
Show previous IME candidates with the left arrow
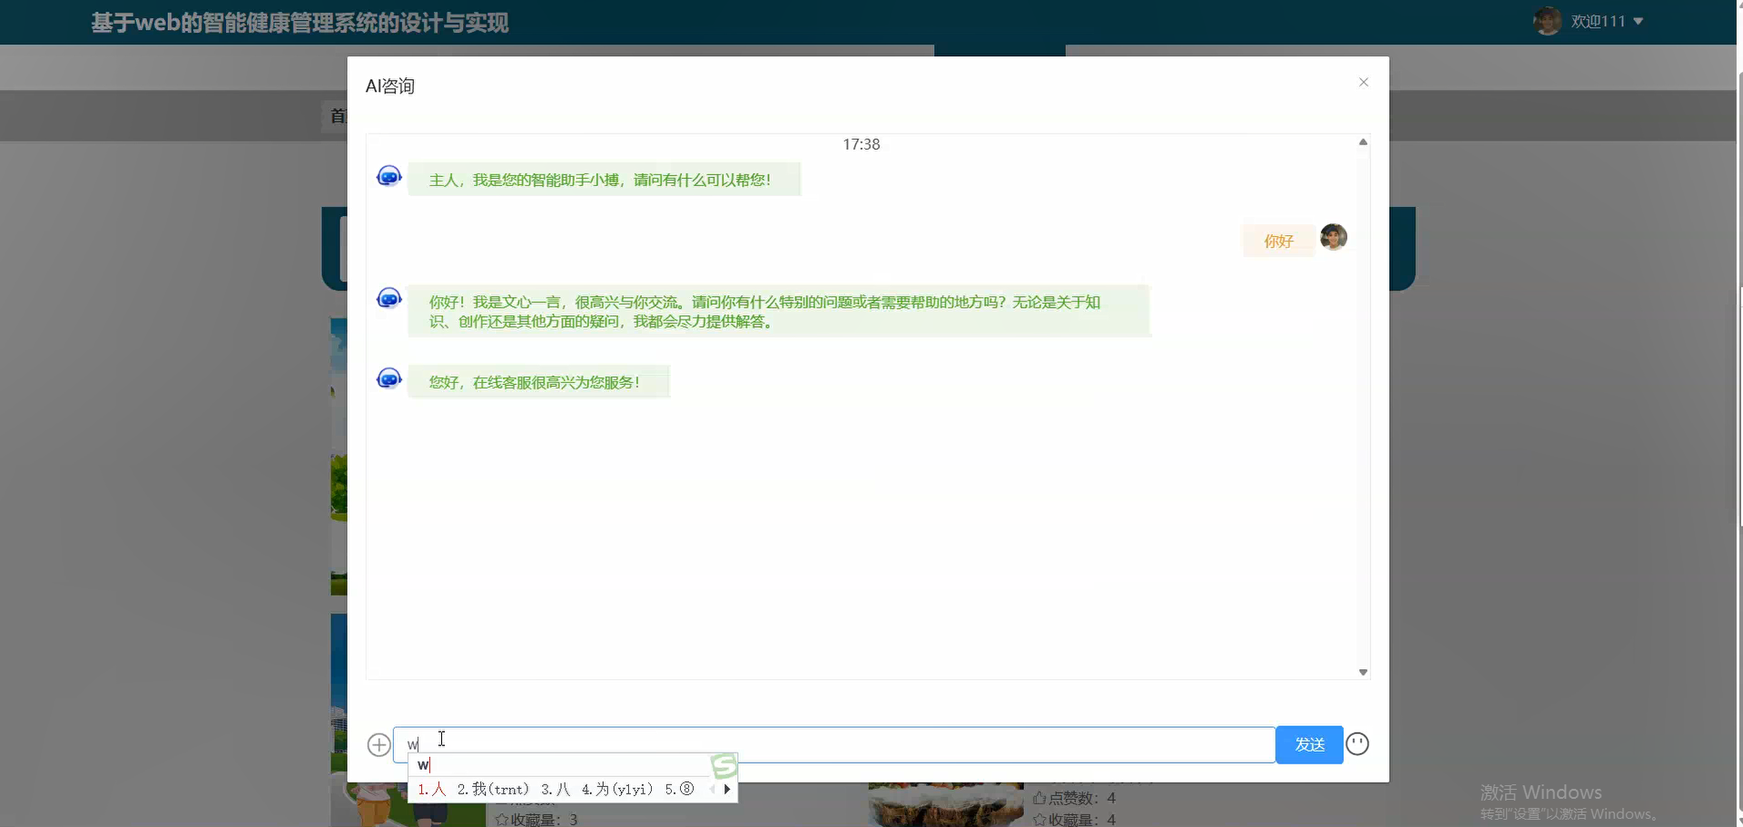coord(713,789)
